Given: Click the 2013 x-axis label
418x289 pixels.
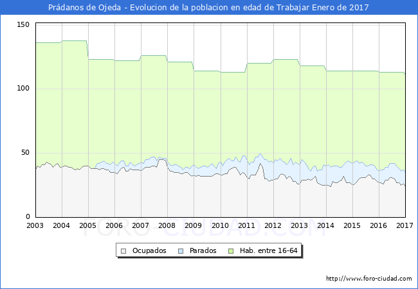Looking at the screenshot, I should [x=300, y=225].
